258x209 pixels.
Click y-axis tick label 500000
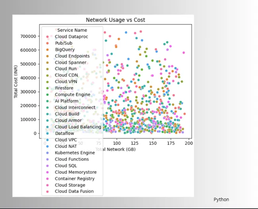(x=28, y=64)
